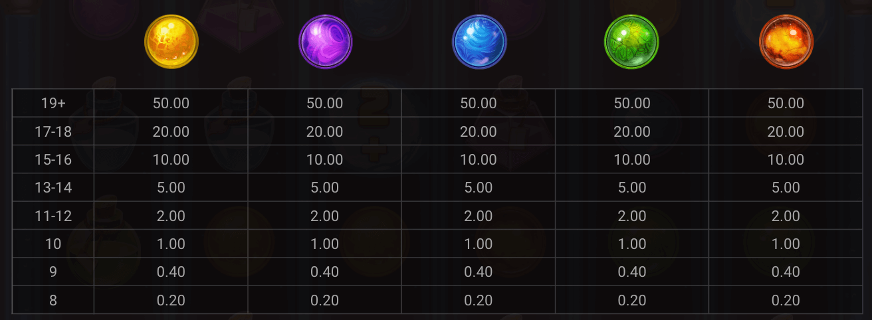Select the 15-16 row label
The height and width of the screenshot is (320, 872).
click(x=53, y=160)
